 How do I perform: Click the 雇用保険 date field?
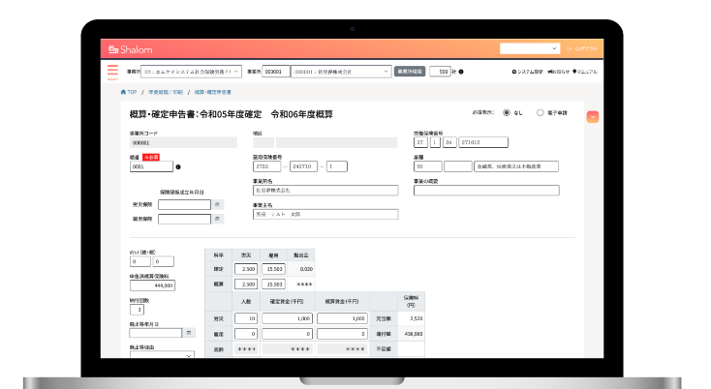185,220
